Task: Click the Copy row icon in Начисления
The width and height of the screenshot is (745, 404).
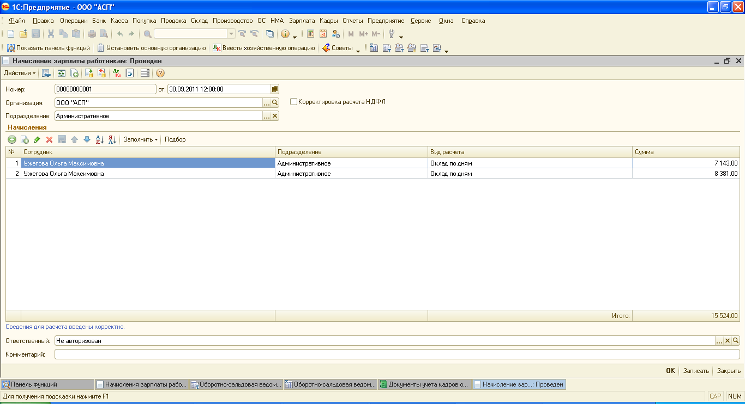Action: tap(25, 139)
